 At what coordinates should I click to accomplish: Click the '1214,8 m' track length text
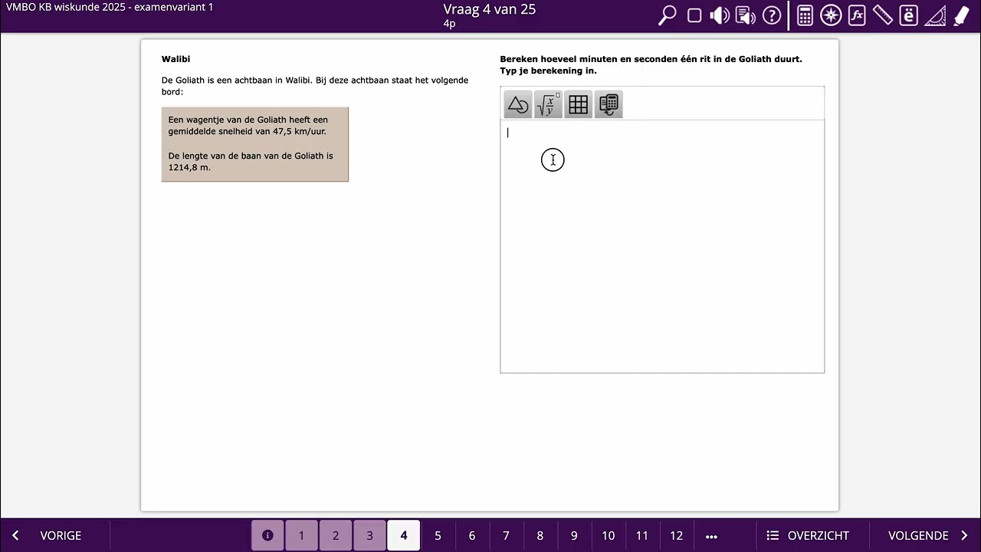pos(189,167)
